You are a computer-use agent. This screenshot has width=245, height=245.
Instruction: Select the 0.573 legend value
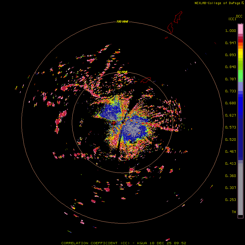[231, 127]
